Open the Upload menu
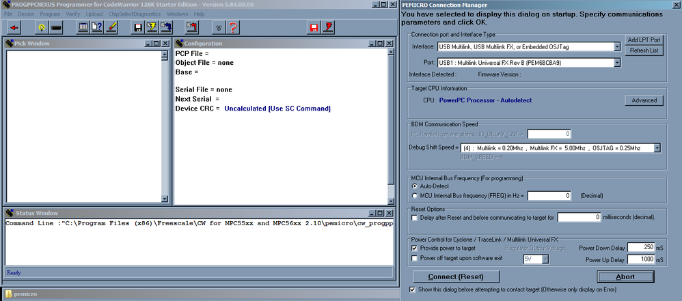The image size is (682, 301). pyautogui.click(x=94, y=14)
